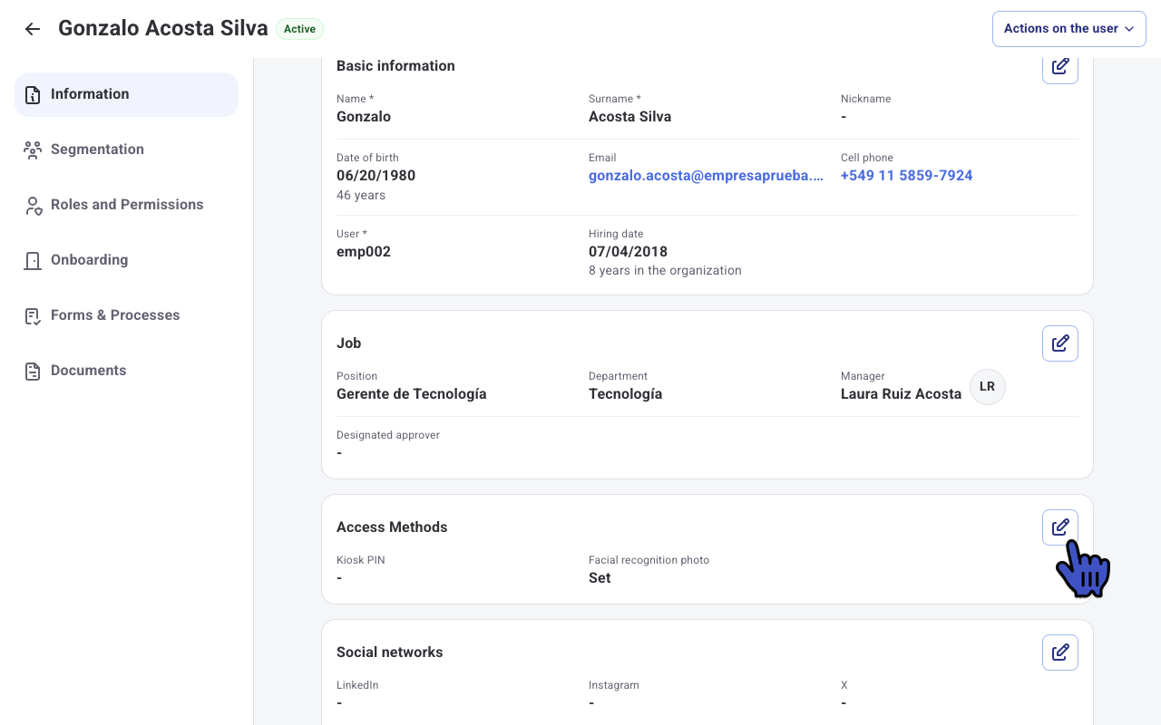Click the gonzalo.acosta email link
1161x725 pixels.
(x=707, y=176)
